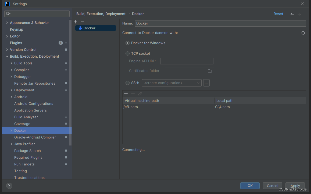The width and height of the screenshot is (311, 194).
Task: Edit path mapping pencil icon
Action: (x=140, y=93)
